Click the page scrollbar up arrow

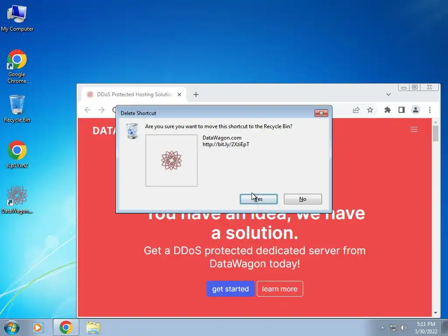(435, 122)
